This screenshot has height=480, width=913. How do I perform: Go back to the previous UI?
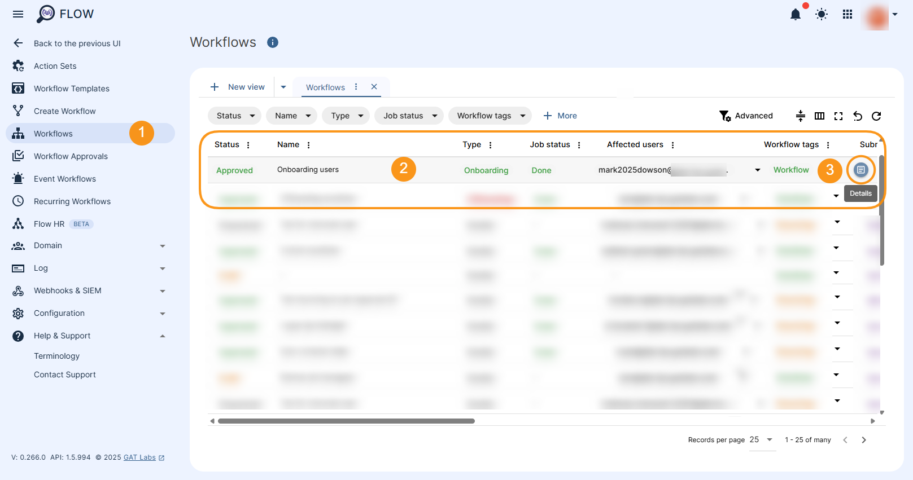click(77, 43)
